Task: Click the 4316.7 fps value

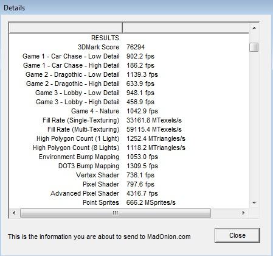Action: click(x=142, y=193)
